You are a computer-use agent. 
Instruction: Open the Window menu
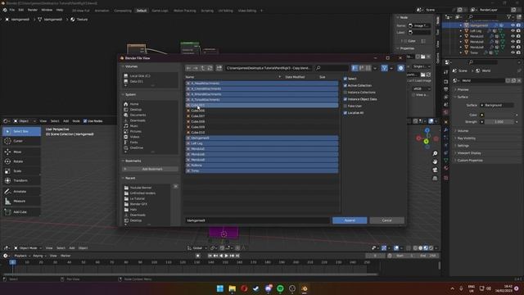click(x=47, y=10)
